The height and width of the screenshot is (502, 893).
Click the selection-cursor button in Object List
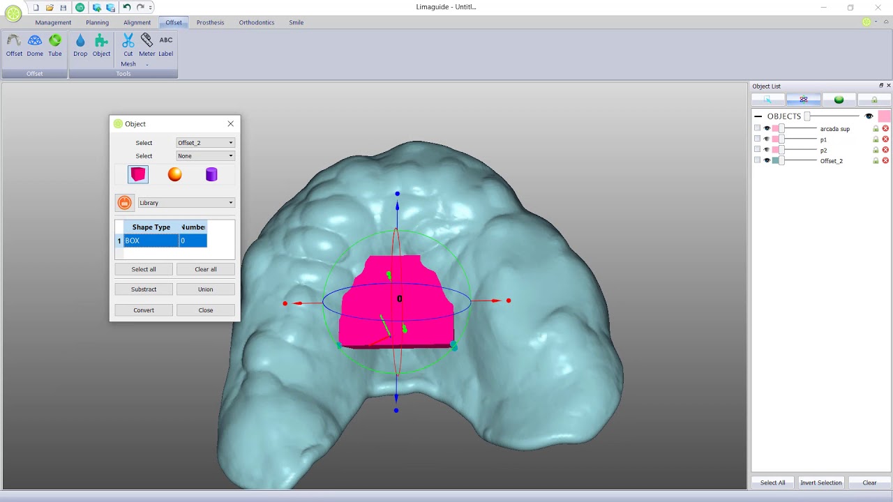click(768, 100)
